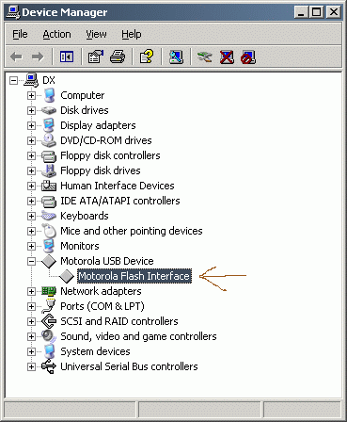Click the Floppy disk controllers icon
The height and width of the screenshot is (422, 347).
(49, 155)
